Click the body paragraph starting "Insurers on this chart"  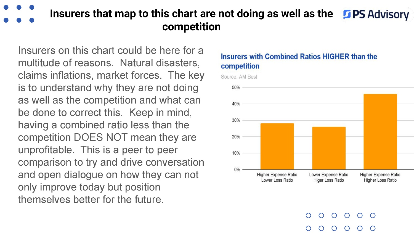(111, 125)
